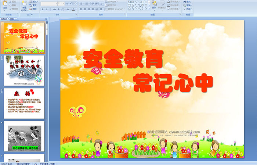The height and width of the screenshot is (165, 257).
Task: Open the Line Spacing dropdown
Action: point(101,3)
